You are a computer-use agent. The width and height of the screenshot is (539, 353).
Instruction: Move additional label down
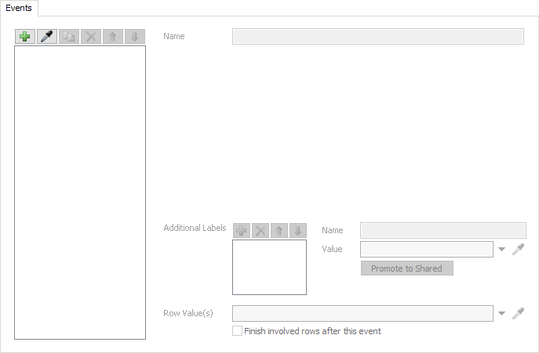click(x=297, y=230)
